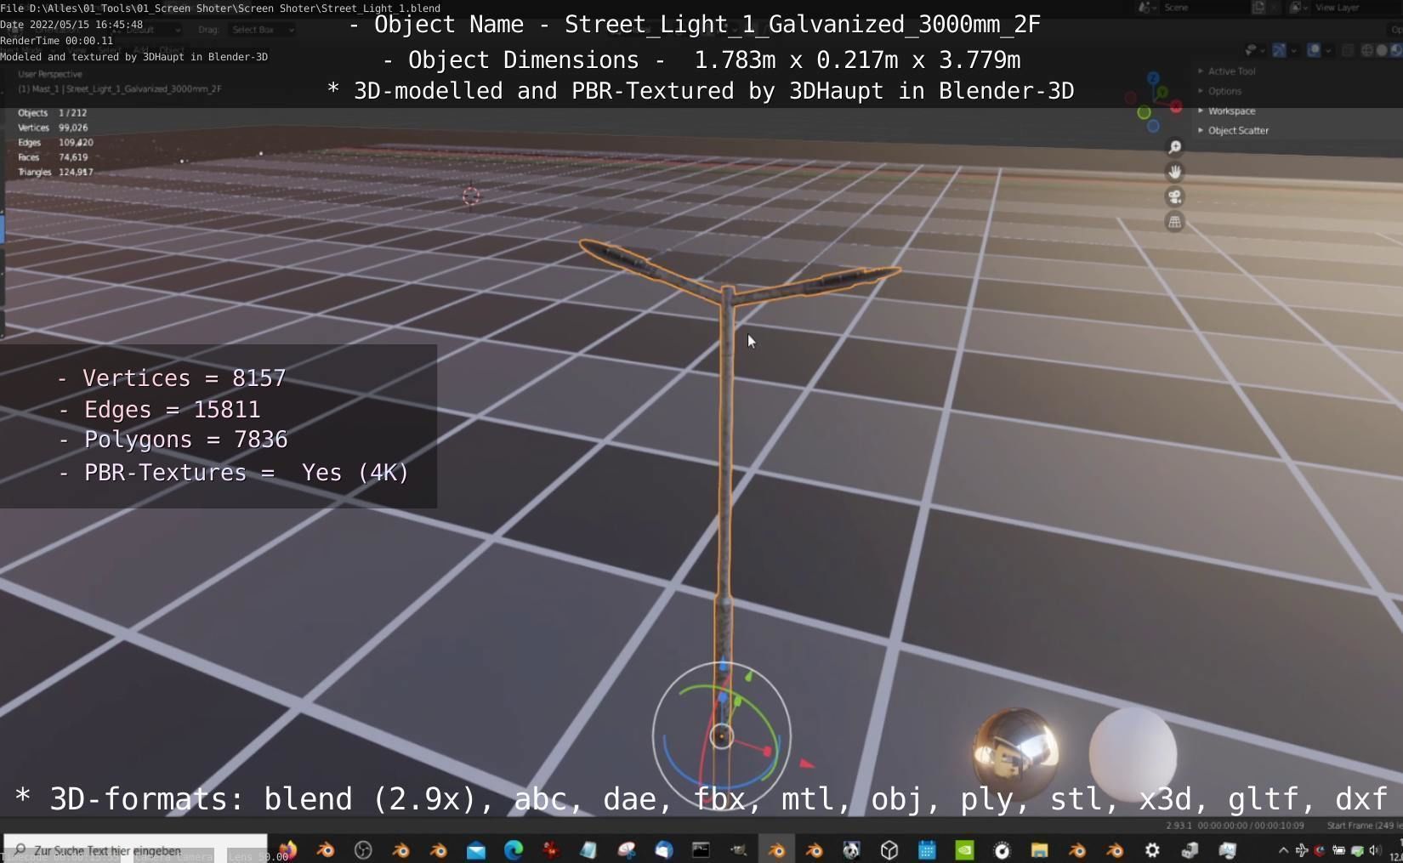Open the Select Box drag dropdown

[262, 30]
